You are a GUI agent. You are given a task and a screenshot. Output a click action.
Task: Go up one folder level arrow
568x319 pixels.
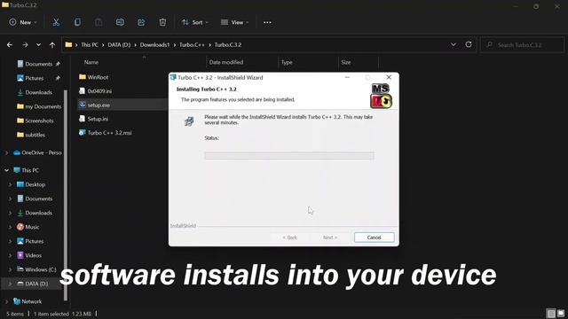point(52,45)
